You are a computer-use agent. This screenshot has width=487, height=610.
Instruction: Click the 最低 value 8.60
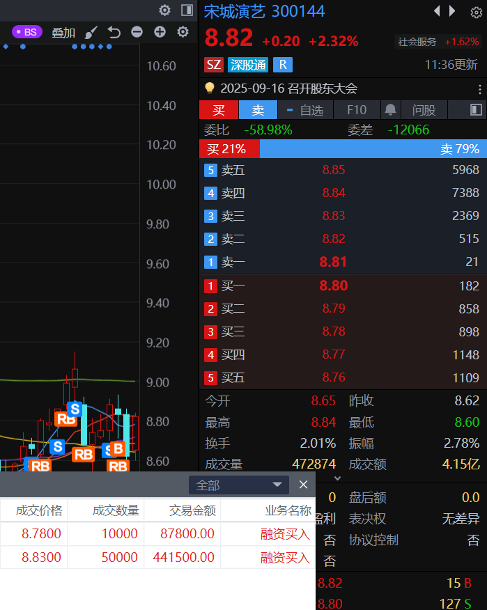[x=467, y=422]
